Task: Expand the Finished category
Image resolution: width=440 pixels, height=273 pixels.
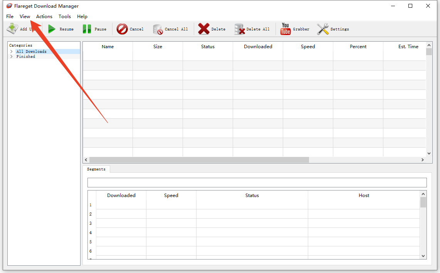Action: click(12, 56)
